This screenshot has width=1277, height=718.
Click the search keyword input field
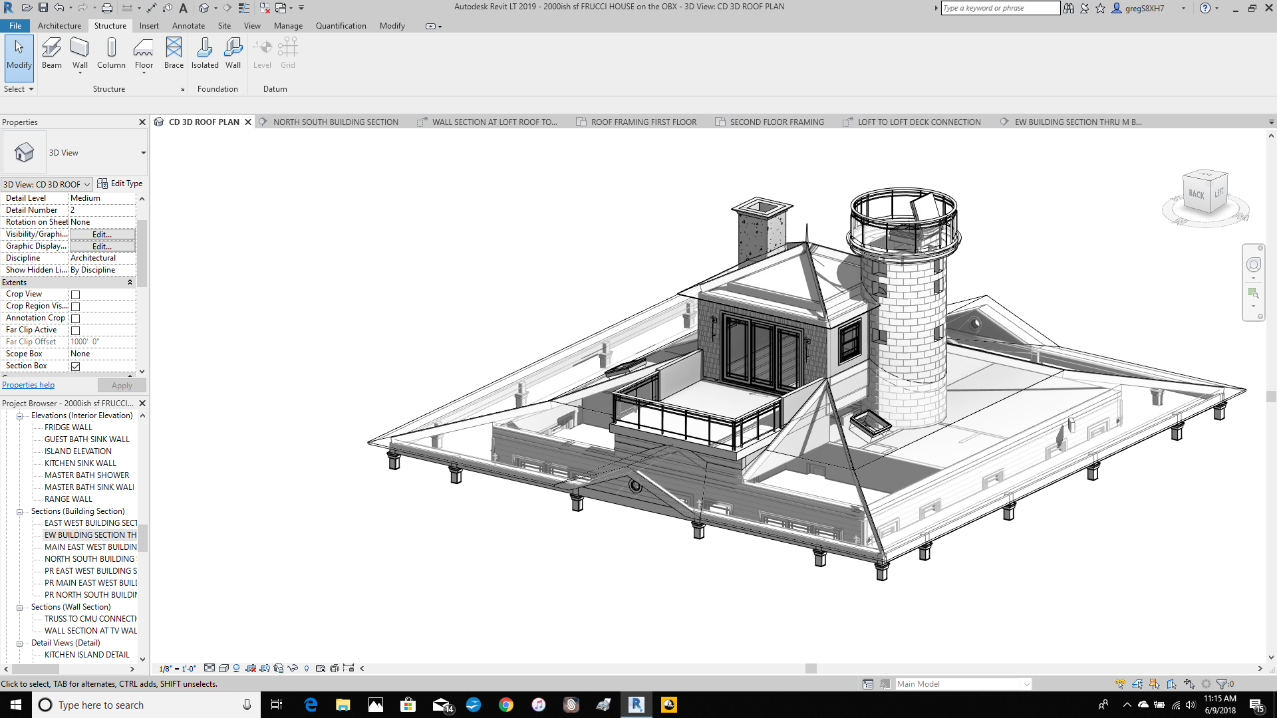[x=1000, y=8]
